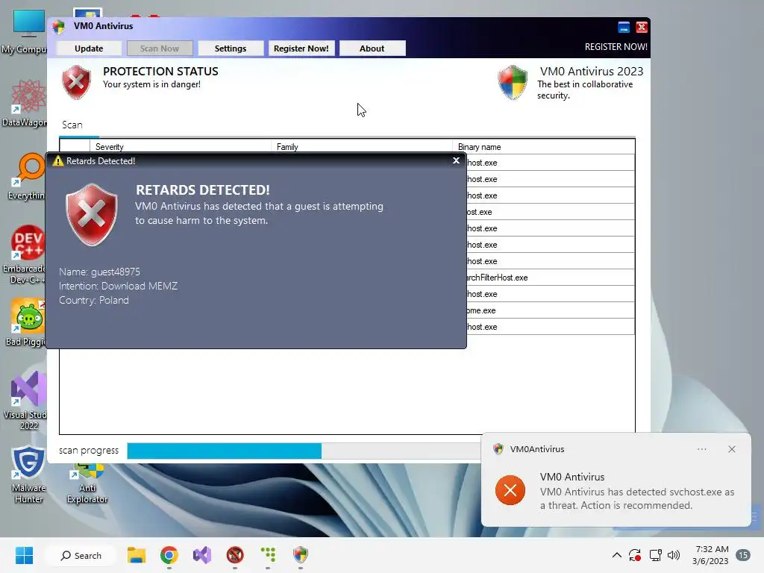Click the warning triangle icon in popup title
Image resolution: width=764 pixels, height=573 pixels.
(x=58, y=161)
